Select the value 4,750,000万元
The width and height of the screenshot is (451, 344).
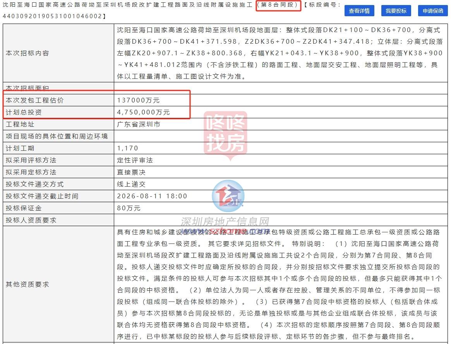coord(144,112)
